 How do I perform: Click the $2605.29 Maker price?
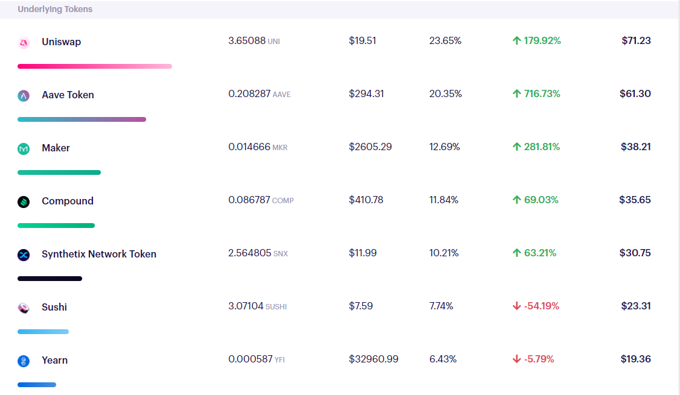[x=370, y=147]
